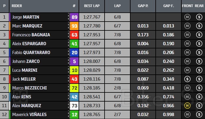Click Maverick Viñales' front tyre M icon

coord(187,114)
